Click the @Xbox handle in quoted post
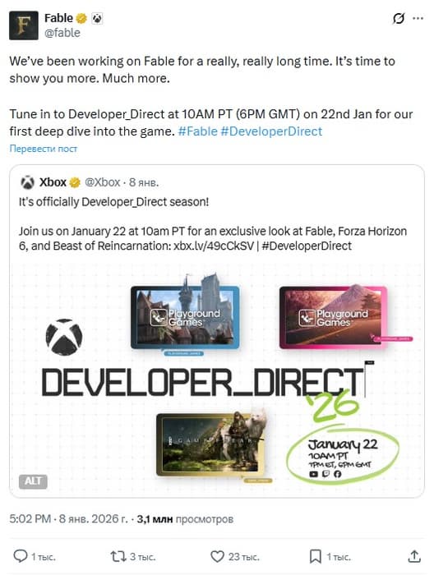 pos(103,182)
